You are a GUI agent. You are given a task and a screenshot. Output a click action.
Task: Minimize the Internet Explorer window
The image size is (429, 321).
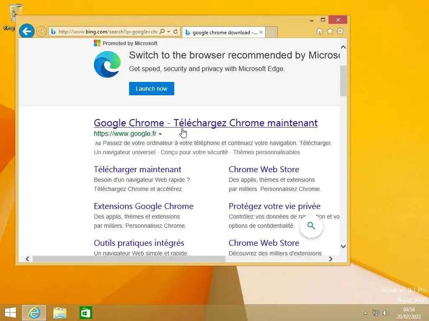312,20
